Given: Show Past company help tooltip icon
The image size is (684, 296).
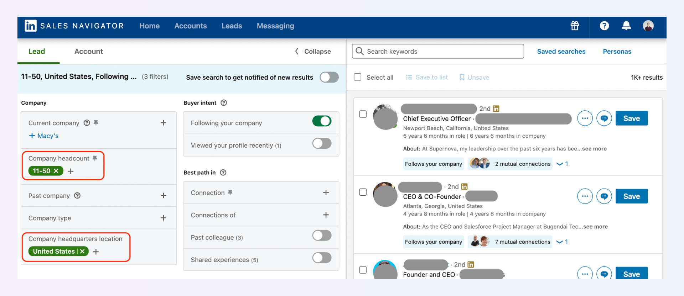Looking at the screenshot, I should pos(77,196).
